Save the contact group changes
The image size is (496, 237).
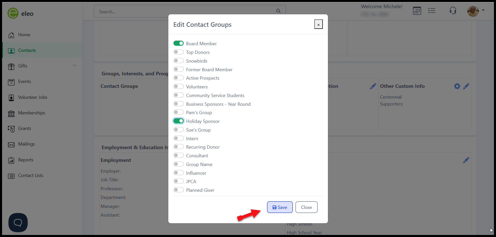pos(280,207)
